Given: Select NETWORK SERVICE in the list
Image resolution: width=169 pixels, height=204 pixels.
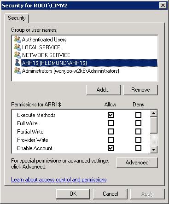Looking at the screenshot, I should (46, 55).
